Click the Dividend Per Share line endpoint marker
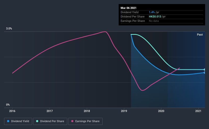Viewport: 209px width, 129px height. [x=204, y=70]
